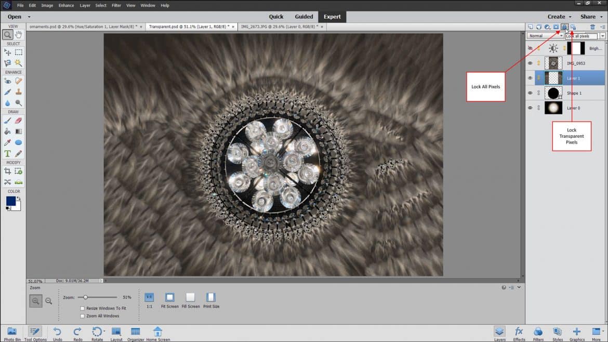This screenshot has width=608, height=342.
Task: Open the Filter menu
Action: (x=115, y=5)
